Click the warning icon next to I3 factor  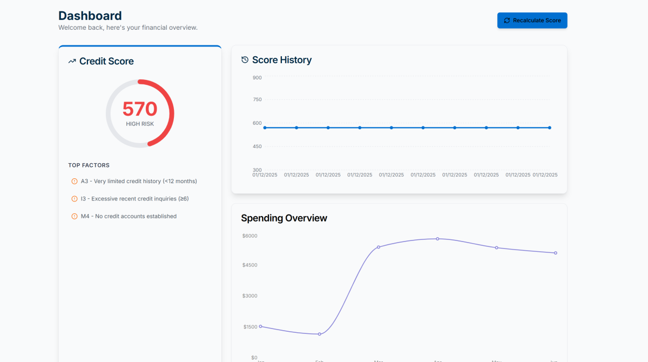point(75,199)
